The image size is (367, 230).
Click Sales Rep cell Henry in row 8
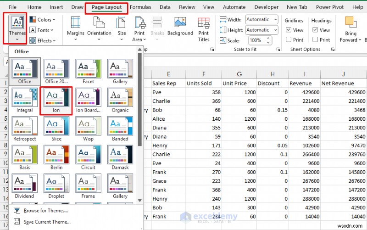pos(168,146)
